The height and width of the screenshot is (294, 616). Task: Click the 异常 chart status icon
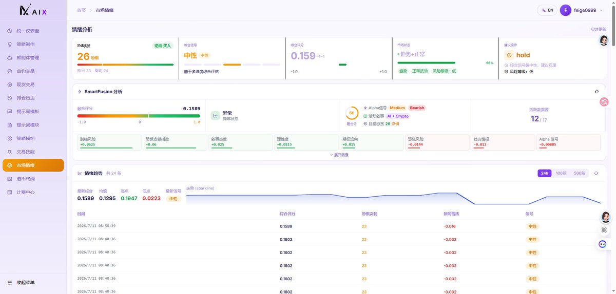[216, 116]
